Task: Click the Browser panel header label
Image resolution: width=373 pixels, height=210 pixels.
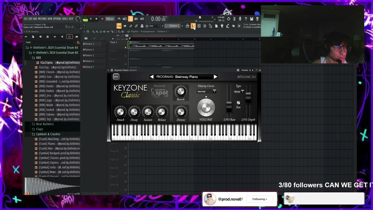Action: tap(35, 32)
